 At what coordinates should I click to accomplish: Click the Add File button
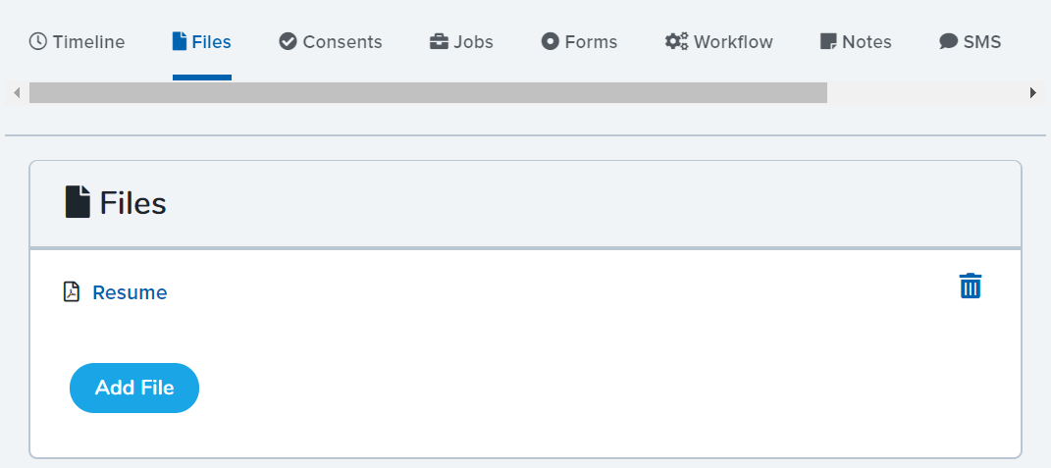[x=134, y=388]
